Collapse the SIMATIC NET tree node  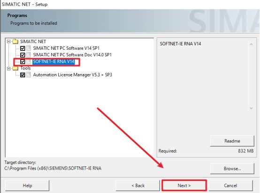8,42
